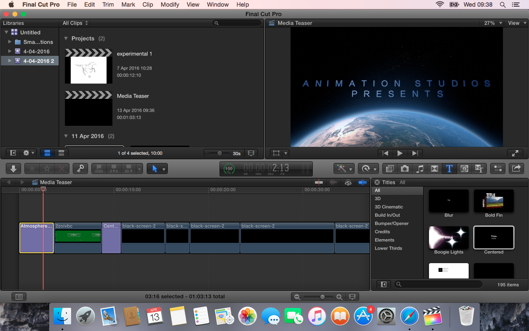Click the Unrate clip outlined star
529x331 pixels.
point(47,168)
